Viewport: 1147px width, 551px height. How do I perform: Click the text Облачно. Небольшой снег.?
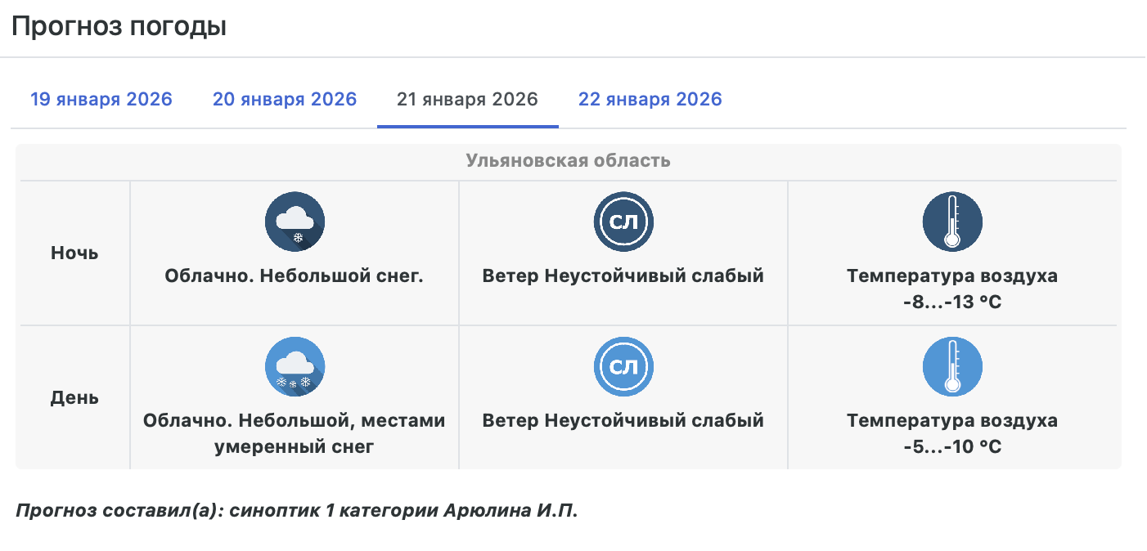[295, 276]
